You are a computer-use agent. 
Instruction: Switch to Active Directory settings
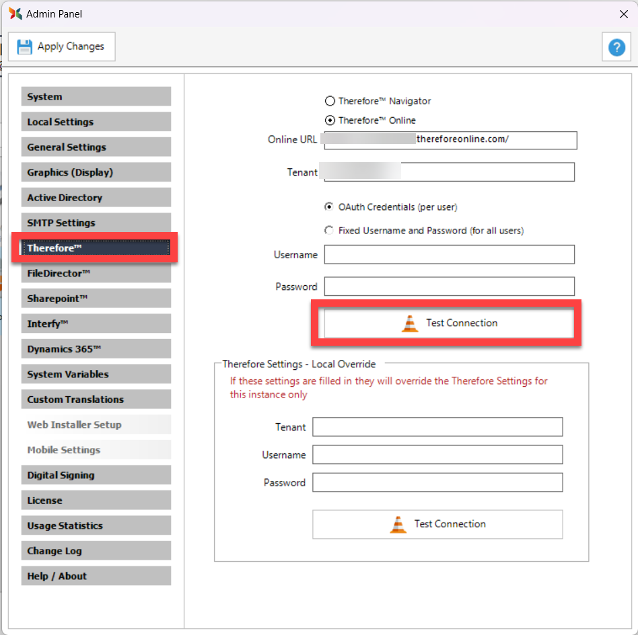pyautogui.click(x=96, y=197)
